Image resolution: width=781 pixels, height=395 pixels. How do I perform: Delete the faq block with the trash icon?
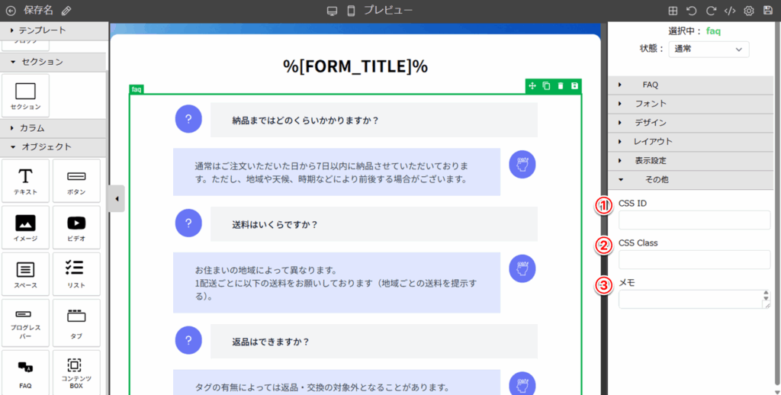click(x=561, y=85)
